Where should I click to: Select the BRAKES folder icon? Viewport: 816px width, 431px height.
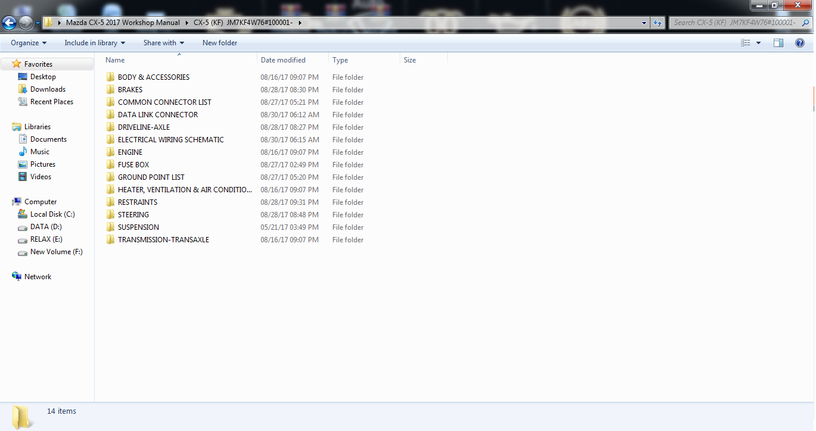coord(110,90)
